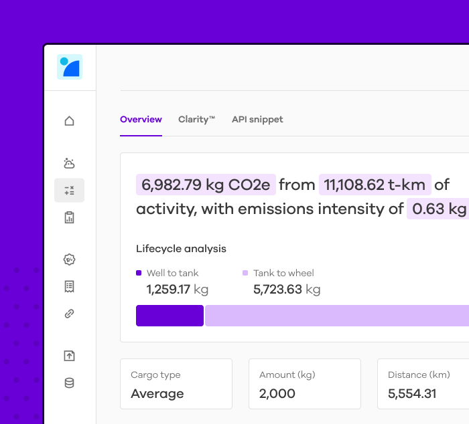This screenshot has height=424, width=469.
Task: Open the clipboard chart report icon
Action: click(70, 217)
